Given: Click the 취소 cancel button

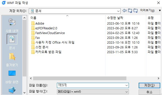Looking at the screenshot, I should (149, 92).
